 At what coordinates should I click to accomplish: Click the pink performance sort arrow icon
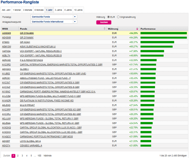[x=137, y=29]
